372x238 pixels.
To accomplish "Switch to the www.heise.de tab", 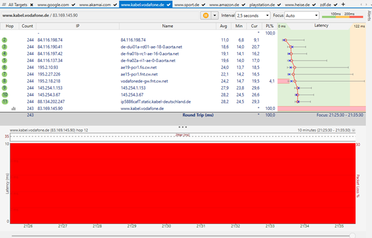I will (x=297, y=4).
